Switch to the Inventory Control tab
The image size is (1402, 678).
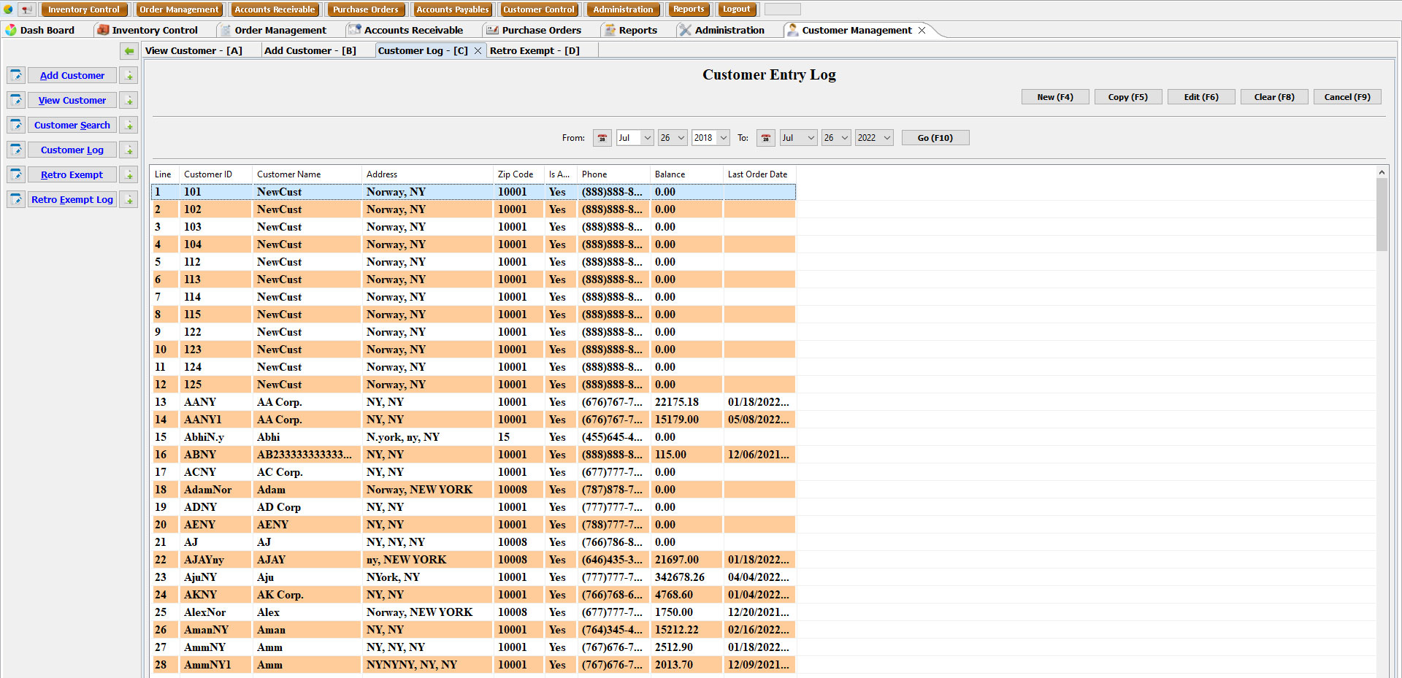148,30
